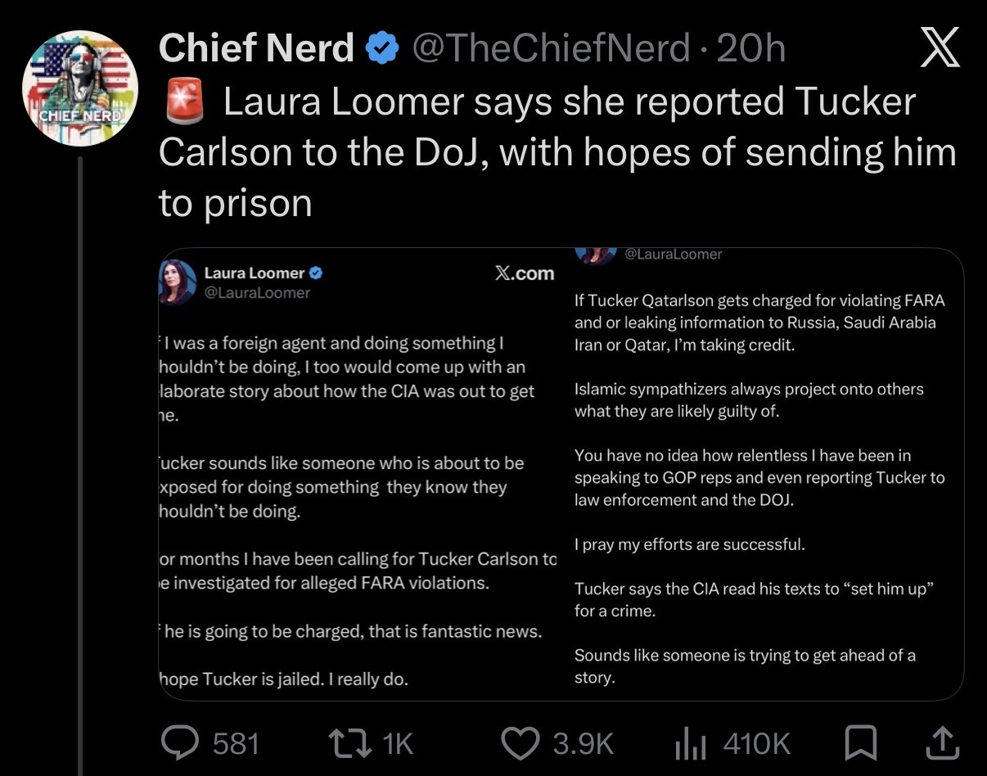Image resolution: width=987 pixels, height=776 pixels.
Task: Open the views bar chart icon
Action: [690, 742]
